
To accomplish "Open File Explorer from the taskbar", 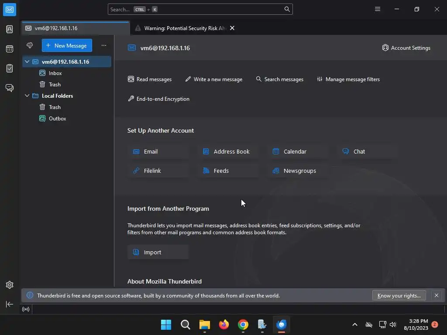I will pos(205,325).
